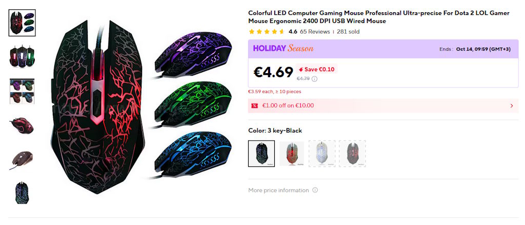Click the More price information link
The height and width of the screenshot is (225, 525).
(278, 190)
